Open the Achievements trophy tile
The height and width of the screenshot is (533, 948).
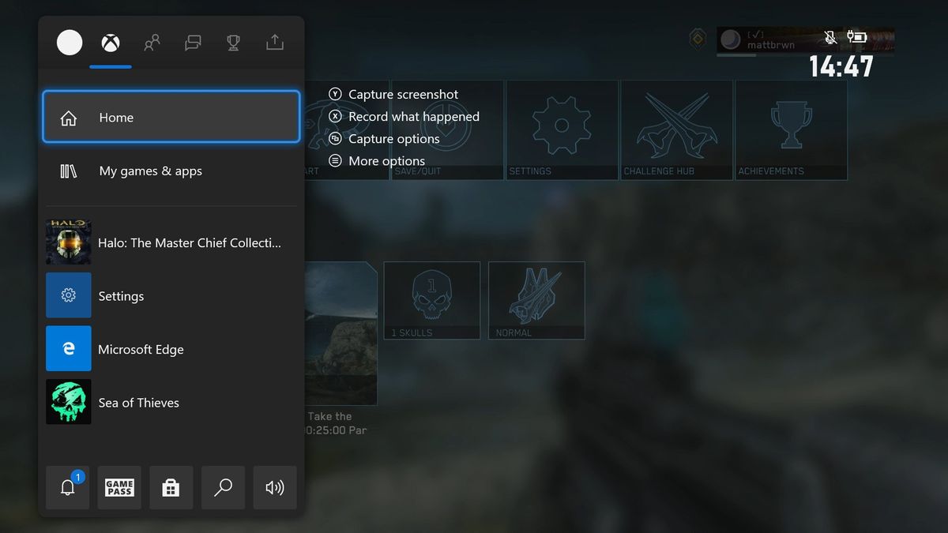click(x=791, y=129)
